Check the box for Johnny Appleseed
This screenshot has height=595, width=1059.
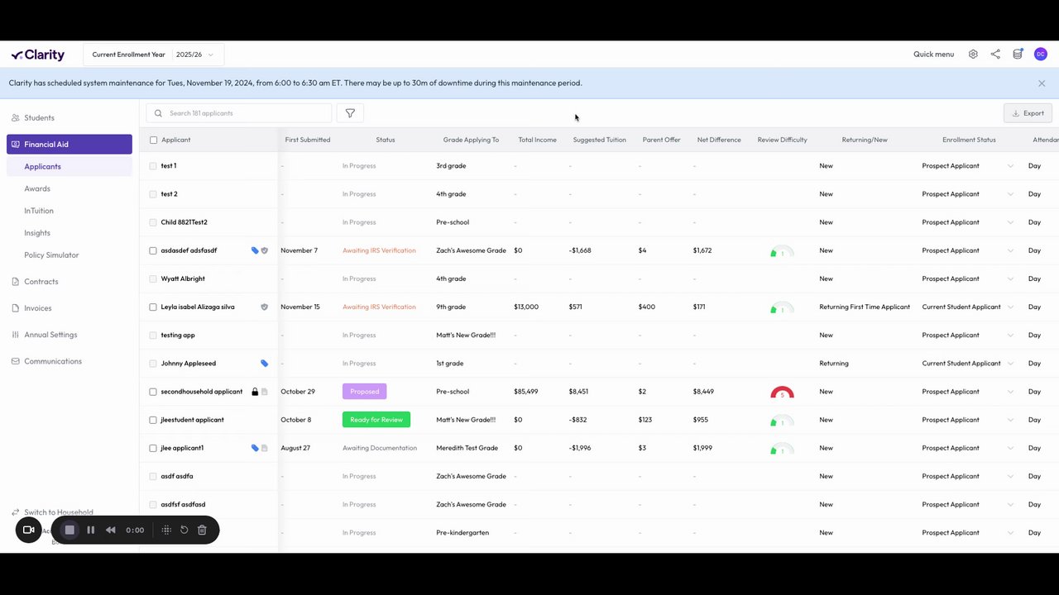coord(153,364)
